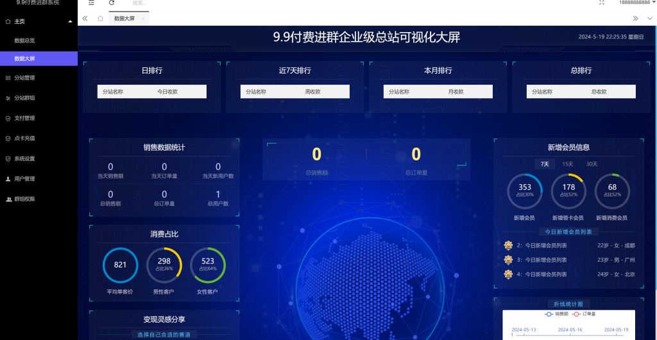Open the 18888888888 account menu
657x340 pixels.
pos(637,3)
